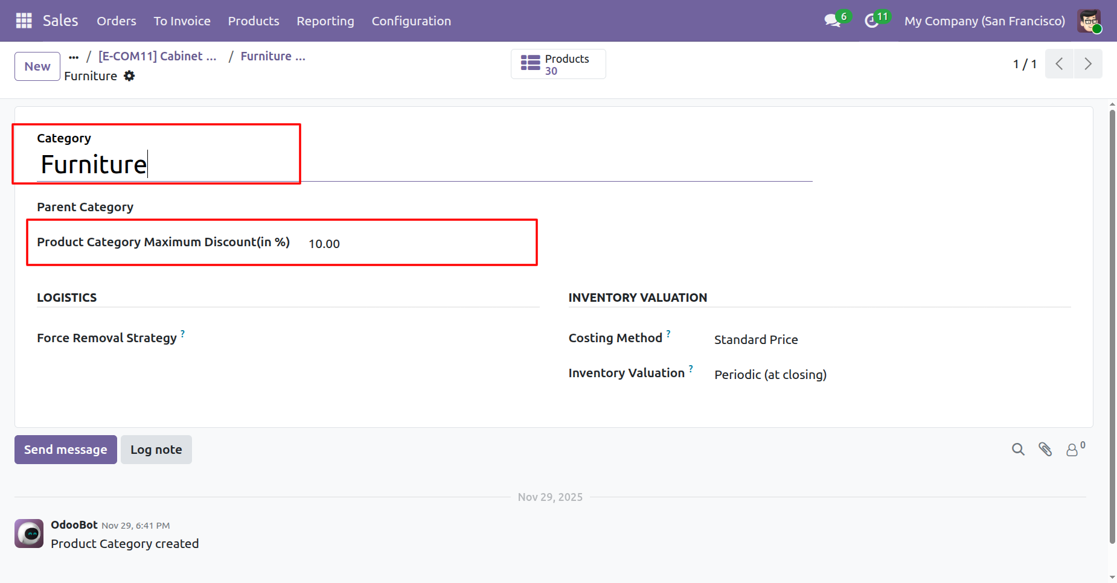
Task: Open the Products menu
Action: [254, 21]
